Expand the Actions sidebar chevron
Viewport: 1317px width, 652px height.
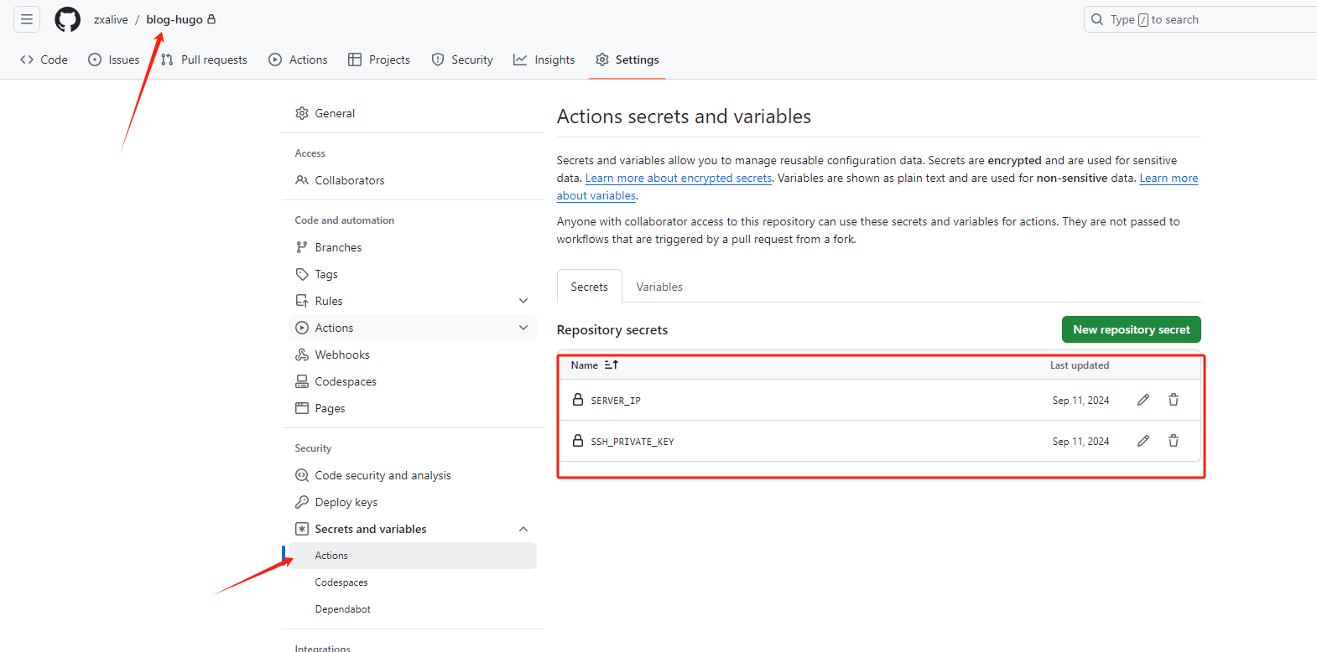(523, 328)
